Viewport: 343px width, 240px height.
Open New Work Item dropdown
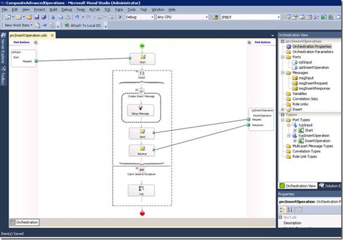31,25
